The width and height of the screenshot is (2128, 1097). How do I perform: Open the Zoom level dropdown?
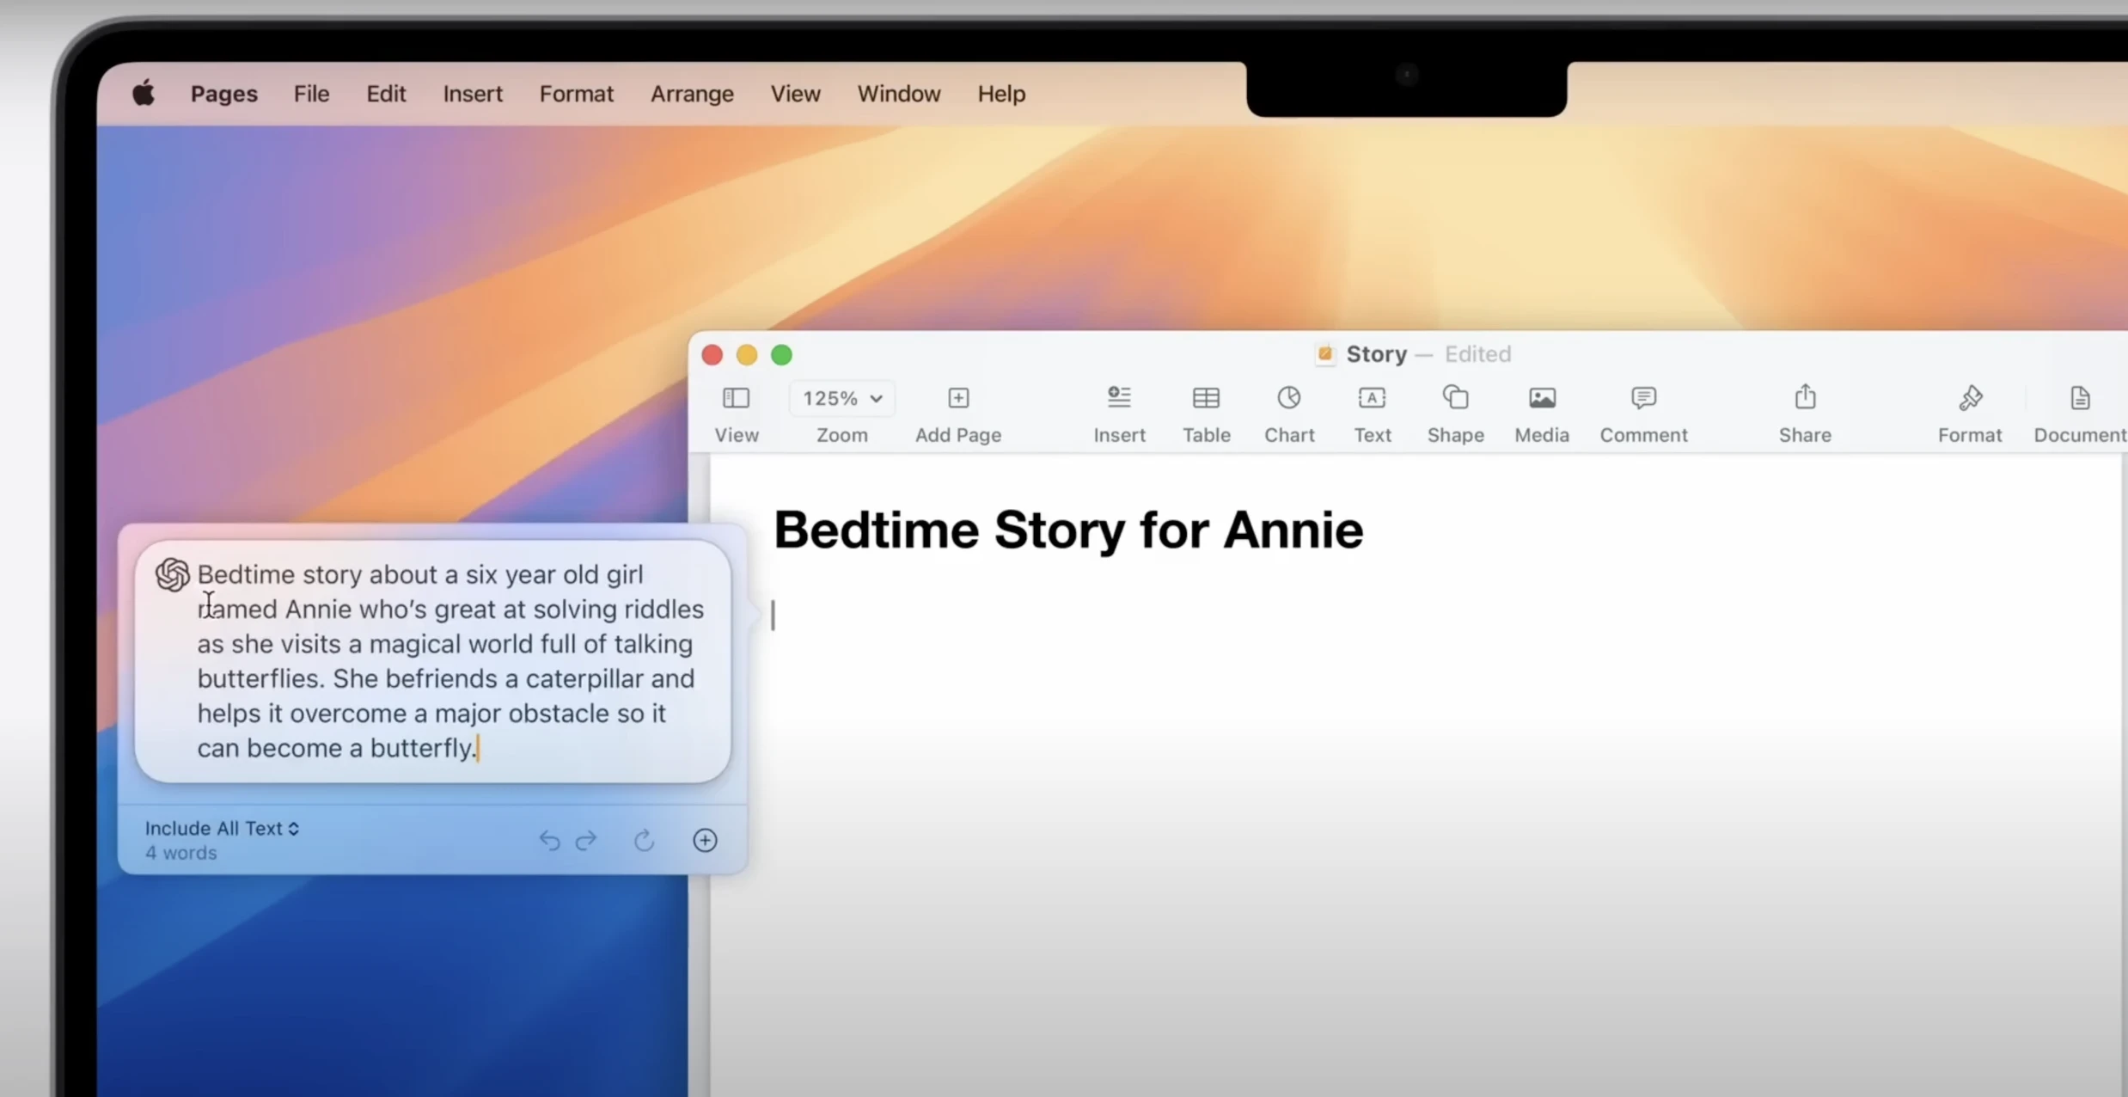point(841,398)
